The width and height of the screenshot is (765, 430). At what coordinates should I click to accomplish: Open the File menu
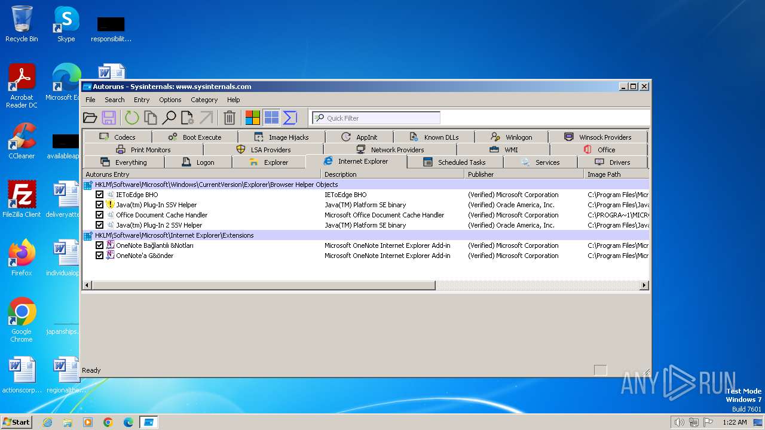[x=90, y=100]
